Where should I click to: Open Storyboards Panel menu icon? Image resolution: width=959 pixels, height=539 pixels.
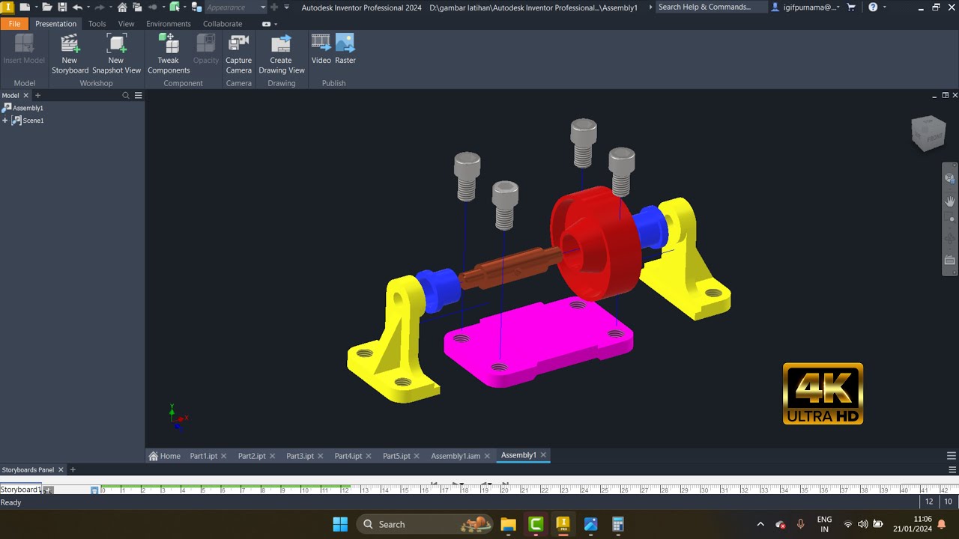click(x=952, y=470)
